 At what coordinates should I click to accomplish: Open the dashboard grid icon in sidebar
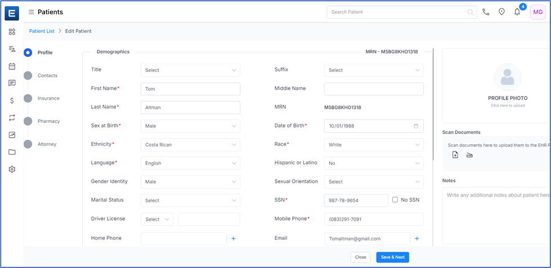pyautogui.click(x=12, y=32)
